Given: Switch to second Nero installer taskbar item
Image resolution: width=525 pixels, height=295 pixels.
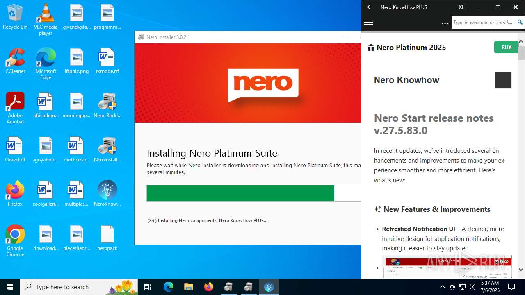Looking at the screenshot, I should (249, 287).
